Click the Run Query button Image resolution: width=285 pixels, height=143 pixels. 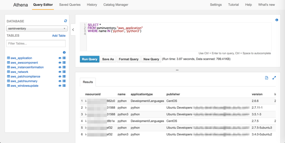(x=89, y=59)
